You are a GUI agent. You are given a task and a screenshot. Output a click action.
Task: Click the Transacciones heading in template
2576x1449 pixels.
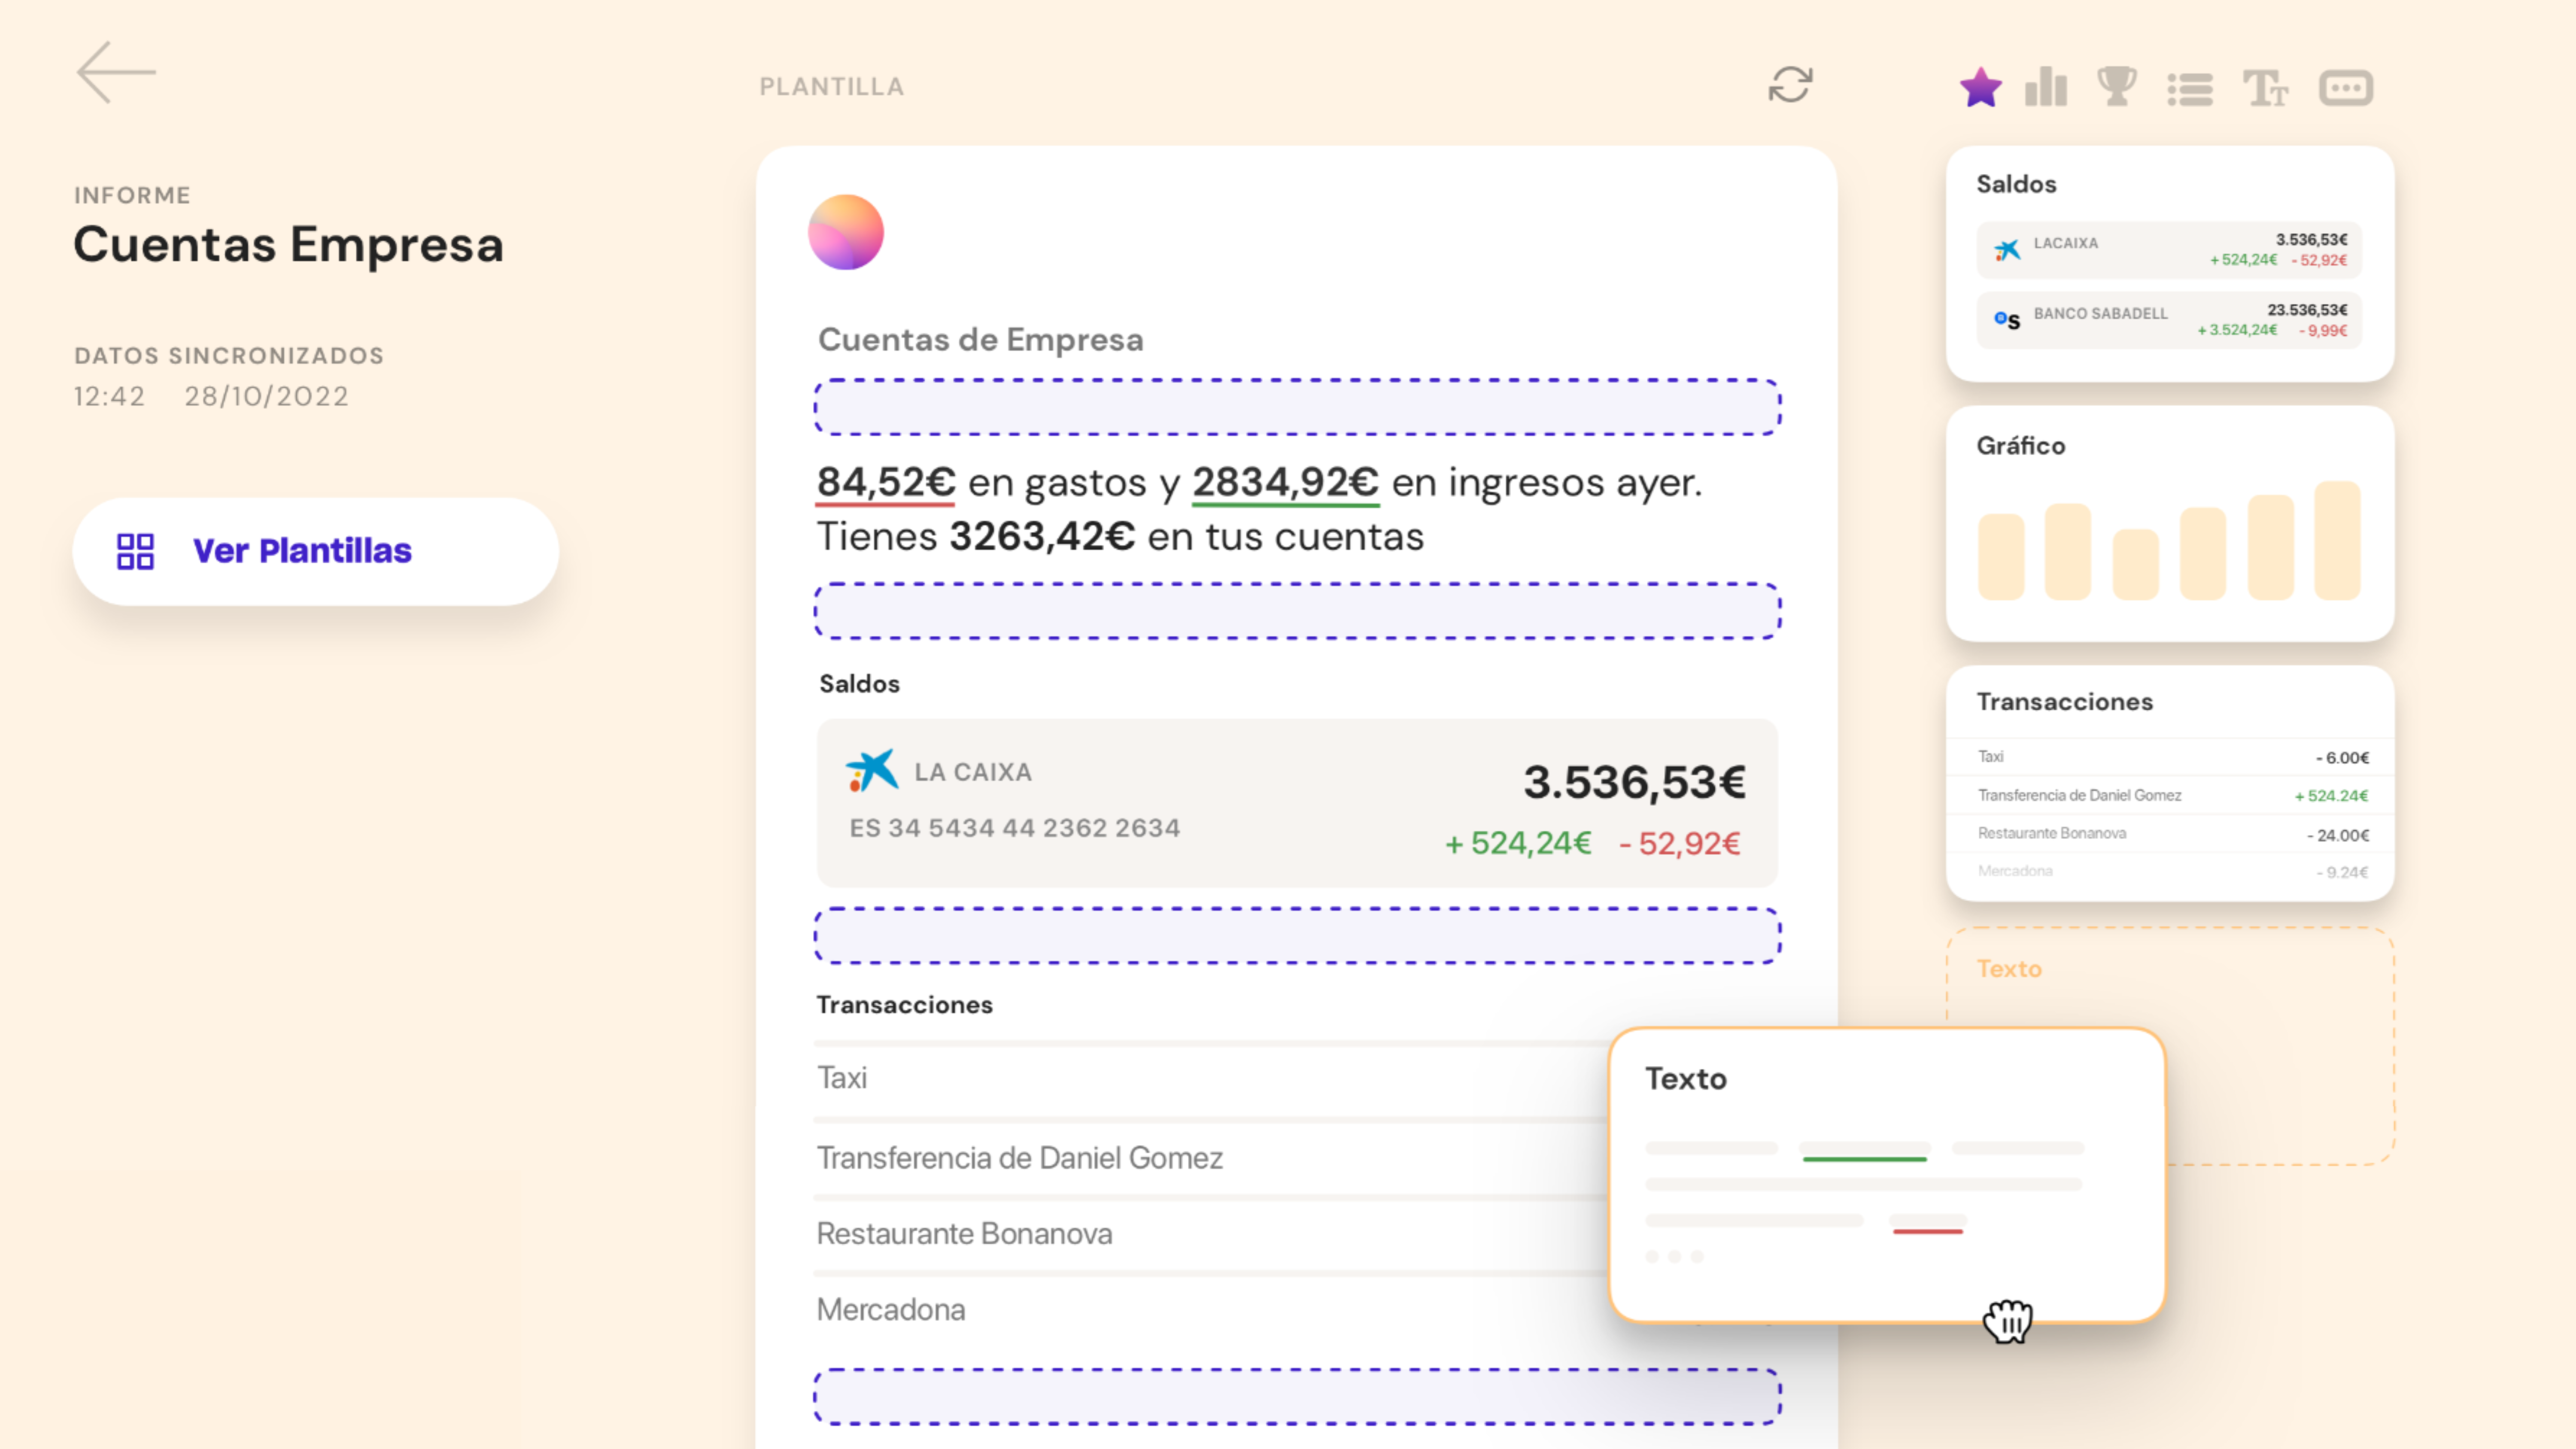[904, 1005]
